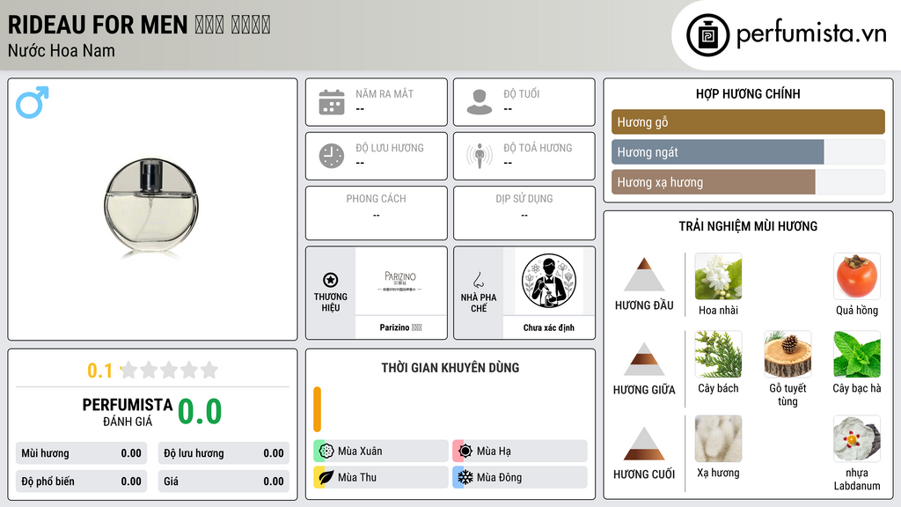The image size is (901, 507).
Task: Open the perfumer illustration Chưa xác định
Action: click(x=549, y=281)
